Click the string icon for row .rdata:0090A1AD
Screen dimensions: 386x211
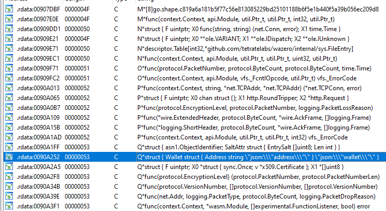(9, 137)
